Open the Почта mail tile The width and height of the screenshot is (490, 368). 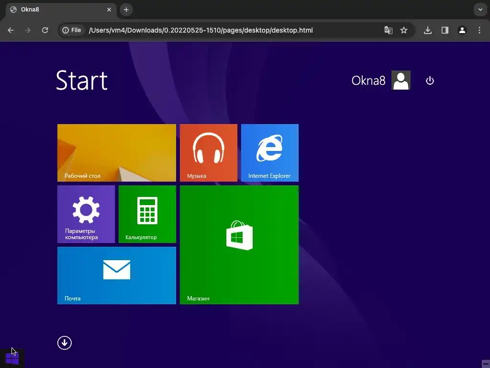click(117, 276)
